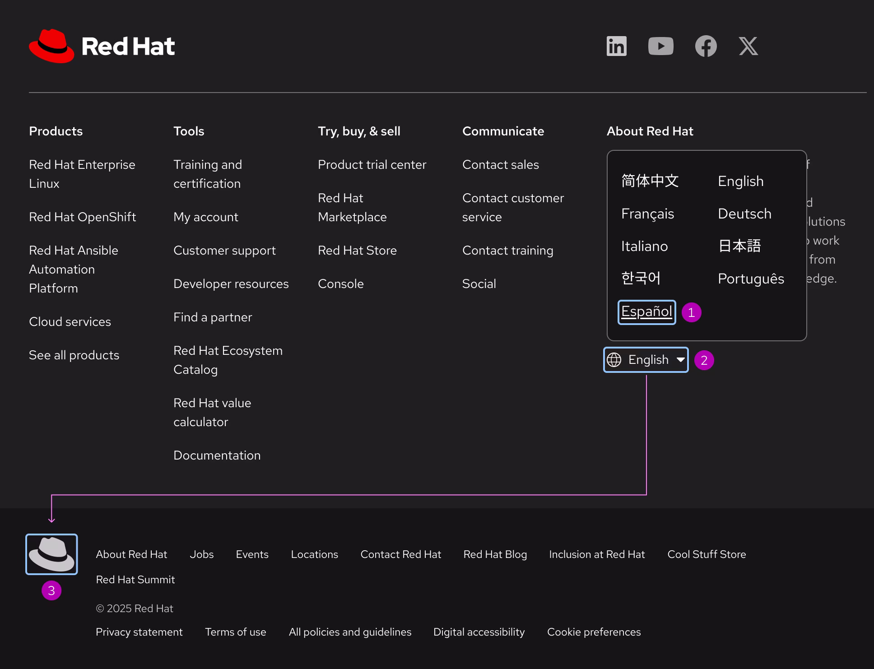Open Cookie preferences
This screenshot has width=874, height=669.
(x=594, y=632)
